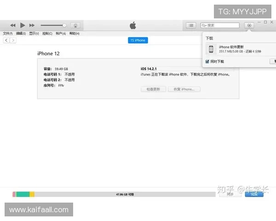
Task: Click the blue 完成 button
Action: pos(254,194)
